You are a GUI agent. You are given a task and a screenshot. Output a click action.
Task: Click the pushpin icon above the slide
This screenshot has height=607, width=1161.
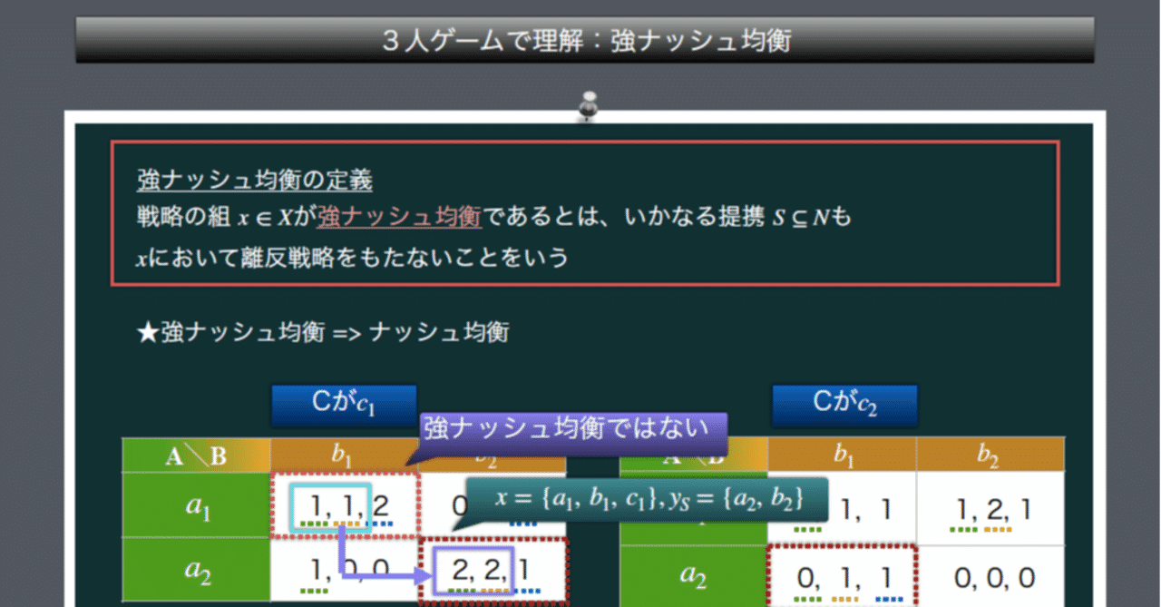tap(590, 105)
